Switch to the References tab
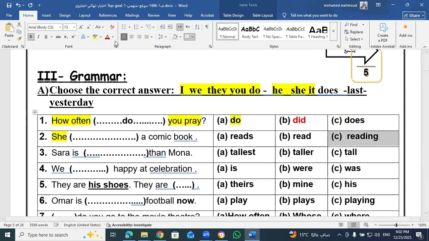 click(x=108, y=15)
